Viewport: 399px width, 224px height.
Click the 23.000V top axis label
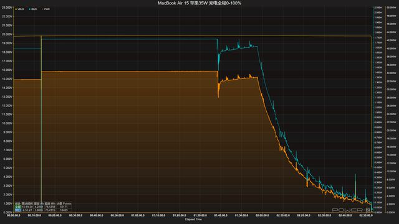[7, 7]
